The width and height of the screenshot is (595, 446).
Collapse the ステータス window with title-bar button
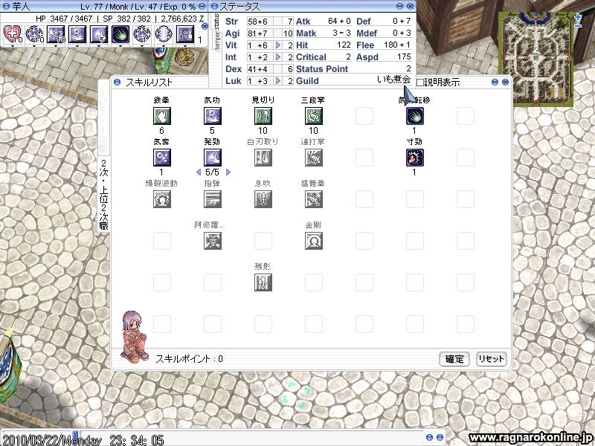399,6
